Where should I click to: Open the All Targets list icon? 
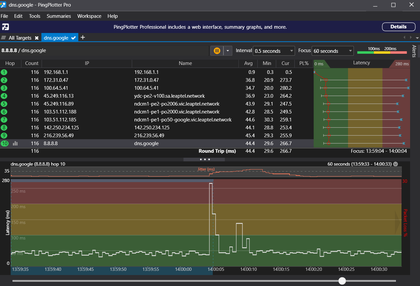[x=4, y=38]
